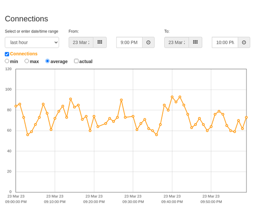Click the data point on 09:20:00 PM gridline
This screenshot has height=205, width=255.
click(x=94, y=116)
